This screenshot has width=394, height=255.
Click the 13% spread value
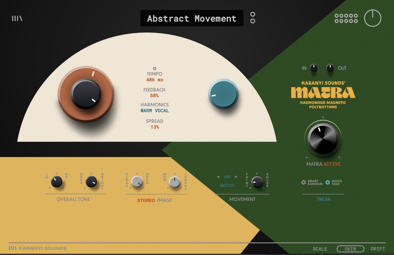tap(155, 127)
